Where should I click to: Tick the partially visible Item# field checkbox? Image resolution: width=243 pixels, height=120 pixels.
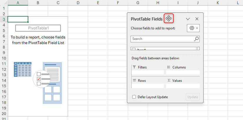(134, 49)
